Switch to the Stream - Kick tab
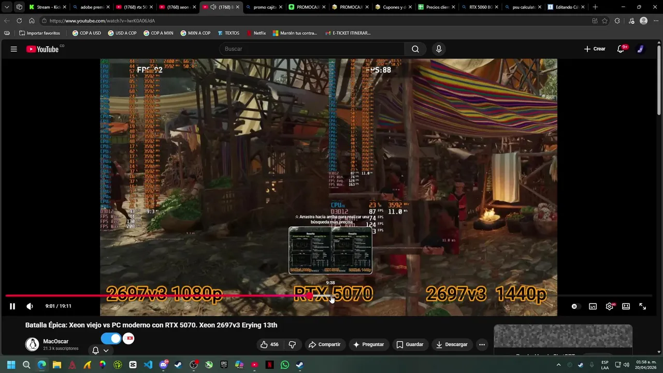The image size is (663, 373). coord(48,7)
